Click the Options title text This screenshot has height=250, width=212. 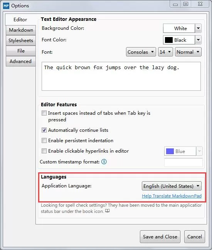click(20, 6)
